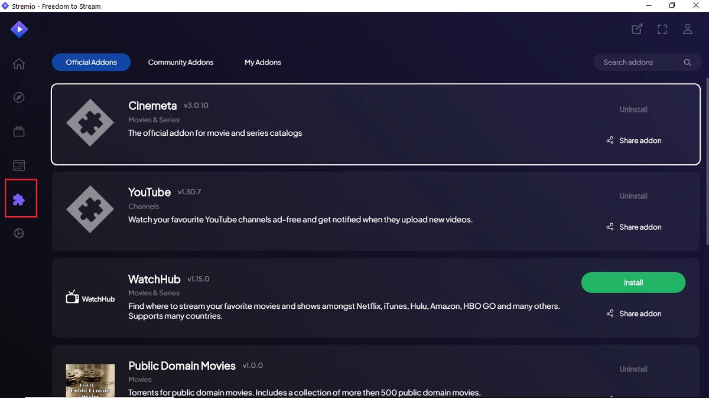The height and width of the screenshot is (398, 709).
Task: Switch to the My Addons tab
Action: (x=263, y=62)
